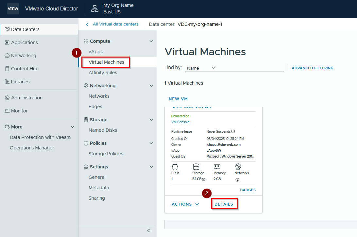This screenshot has height=237, width=357.
Task: Click the info icon beside 52 GB storage
Action: (204, 179)
